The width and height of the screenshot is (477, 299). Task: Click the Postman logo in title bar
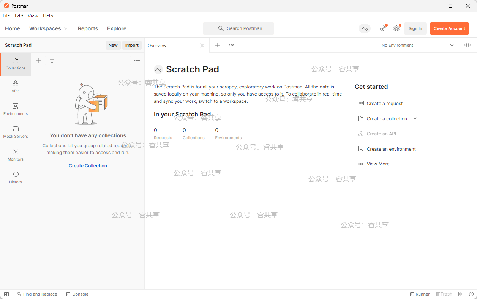[x=6, y=6]
